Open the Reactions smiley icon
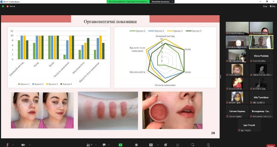The height and width of the screenshot is (147, 277). click(166, 145)
